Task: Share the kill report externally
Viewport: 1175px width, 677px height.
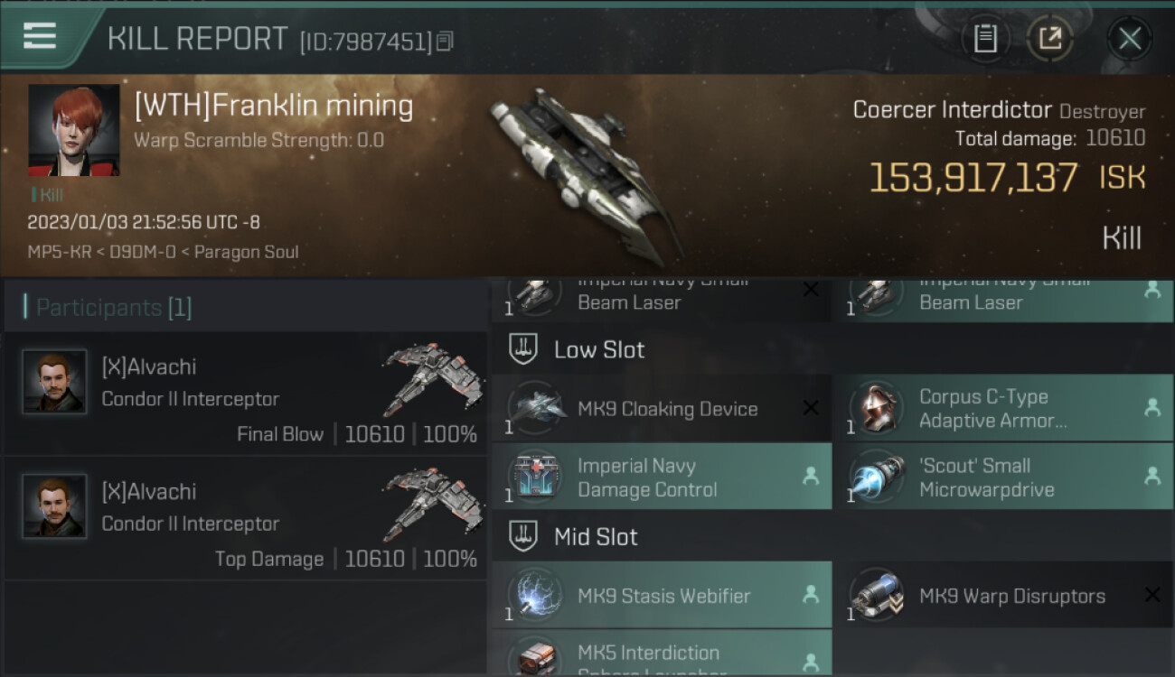Action: [1050, 38]
